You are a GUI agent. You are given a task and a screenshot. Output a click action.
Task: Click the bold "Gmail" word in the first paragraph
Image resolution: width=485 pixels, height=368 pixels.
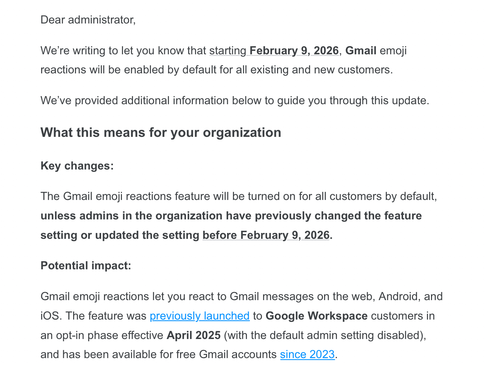coord(360,51)
